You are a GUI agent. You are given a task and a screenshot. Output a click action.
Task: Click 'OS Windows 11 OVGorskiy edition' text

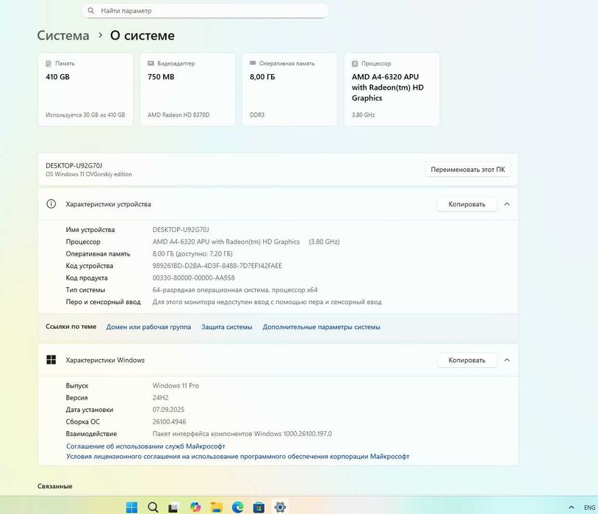coord(88,174)
